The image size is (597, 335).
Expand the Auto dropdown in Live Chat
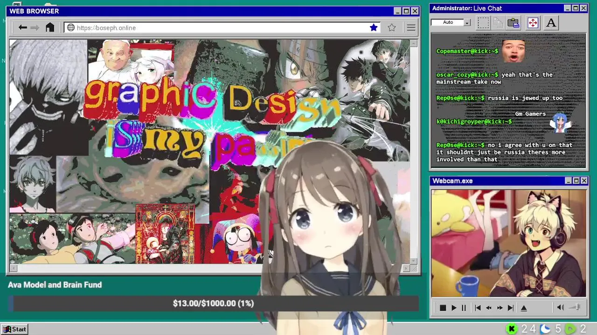coord(467,22)
